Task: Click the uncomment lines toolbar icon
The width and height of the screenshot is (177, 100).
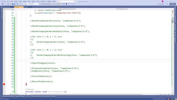Action: (x=64, y=4)
